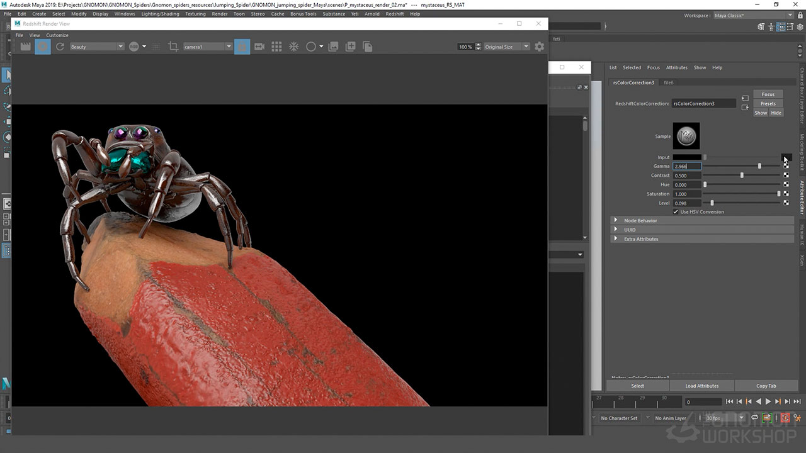
Task: Click the checker map button for Level
Action: [786, 203]
